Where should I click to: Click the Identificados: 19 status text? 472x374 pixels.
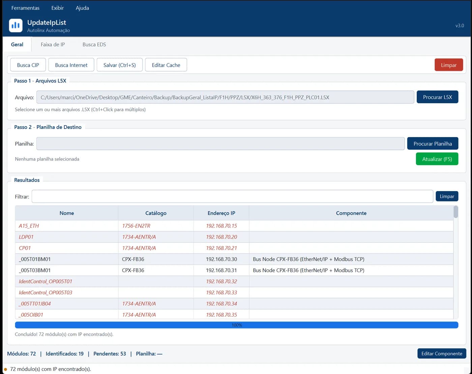(65, 354)
